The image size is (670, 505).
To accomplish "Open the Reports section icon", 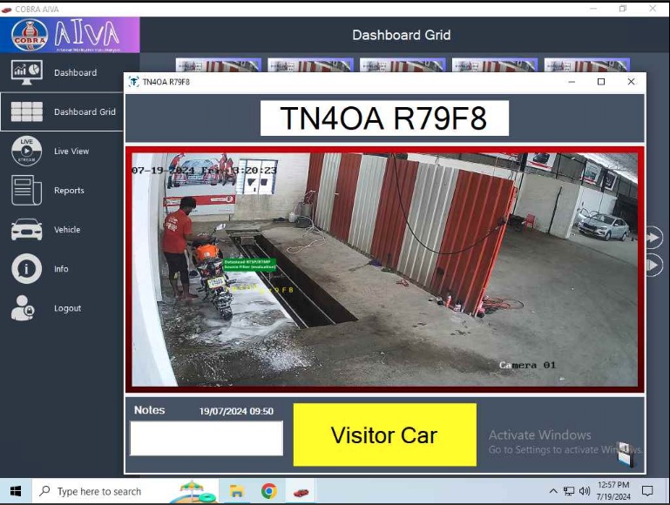I will 26,190.
